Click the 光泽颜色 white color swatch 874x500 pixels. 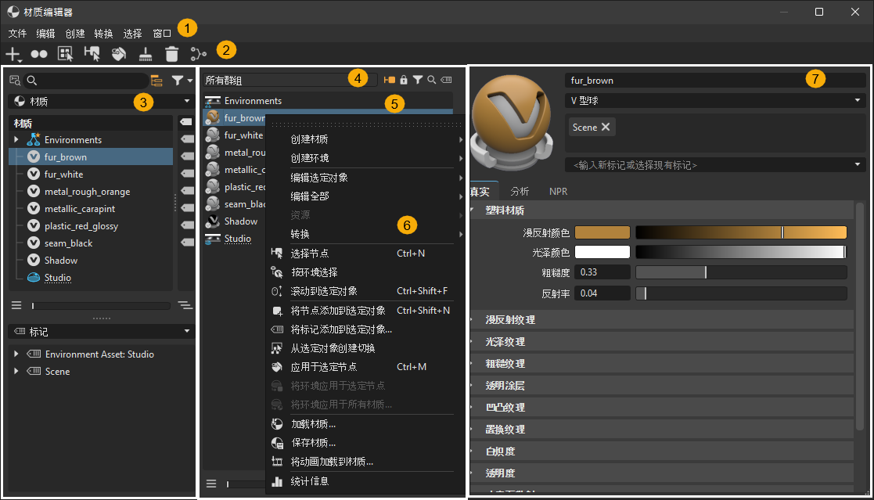[x=602, y=252]
